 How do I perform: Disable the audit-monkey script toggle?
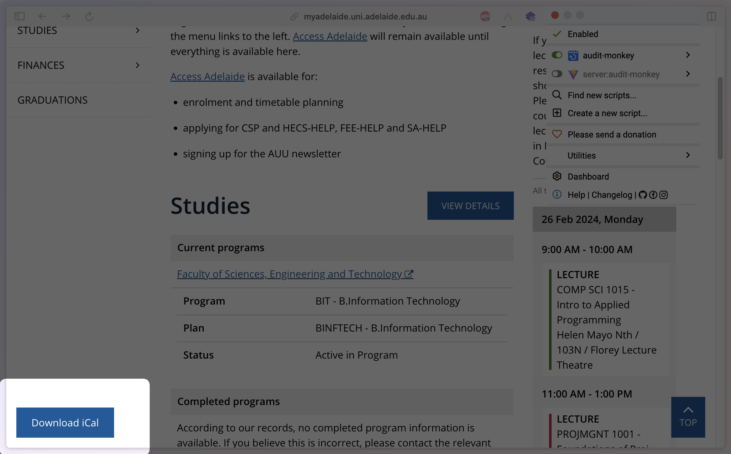(x=557, y=55)
